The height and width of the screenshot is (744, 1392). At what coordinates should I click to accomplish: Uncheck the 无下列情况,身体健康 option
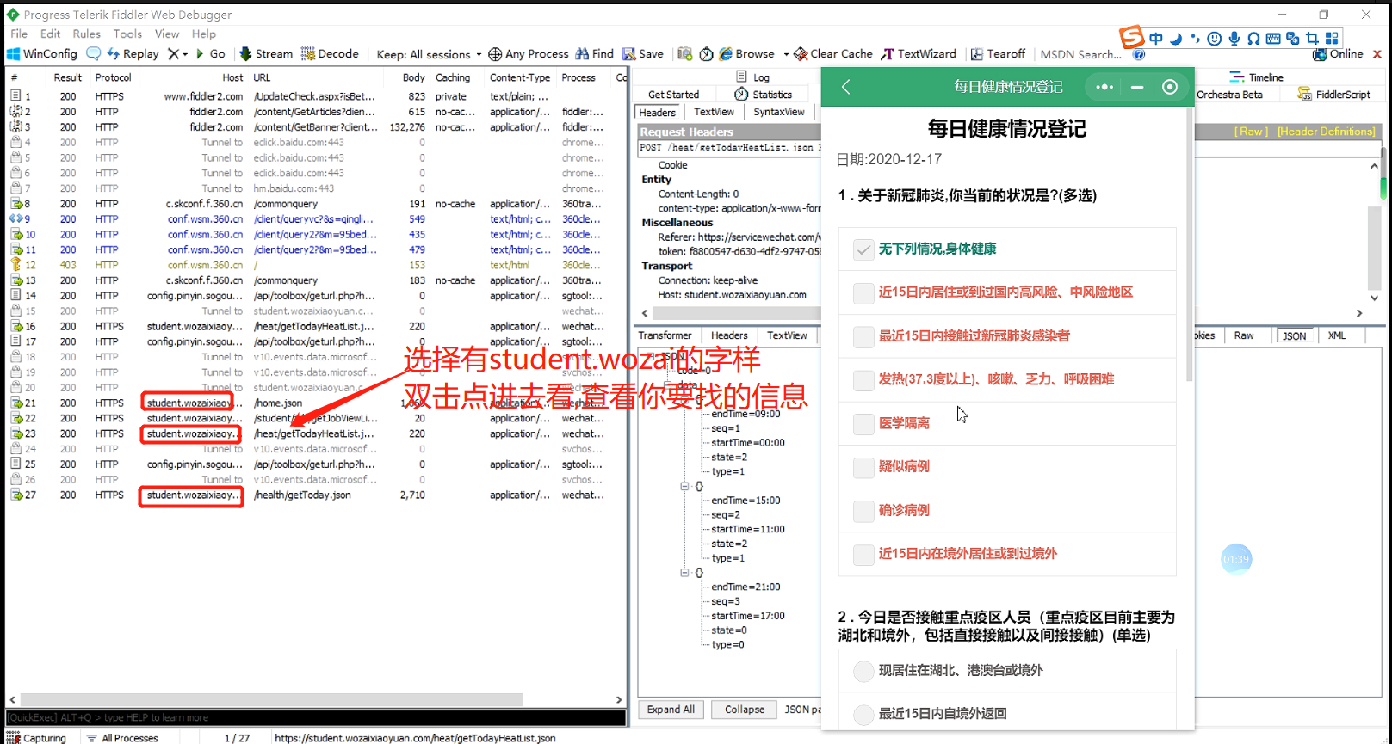coord(863,249)
